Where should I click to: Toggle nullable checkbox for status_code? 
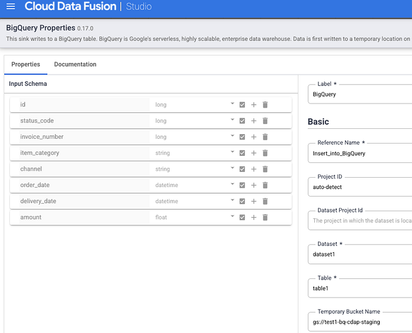242,121
